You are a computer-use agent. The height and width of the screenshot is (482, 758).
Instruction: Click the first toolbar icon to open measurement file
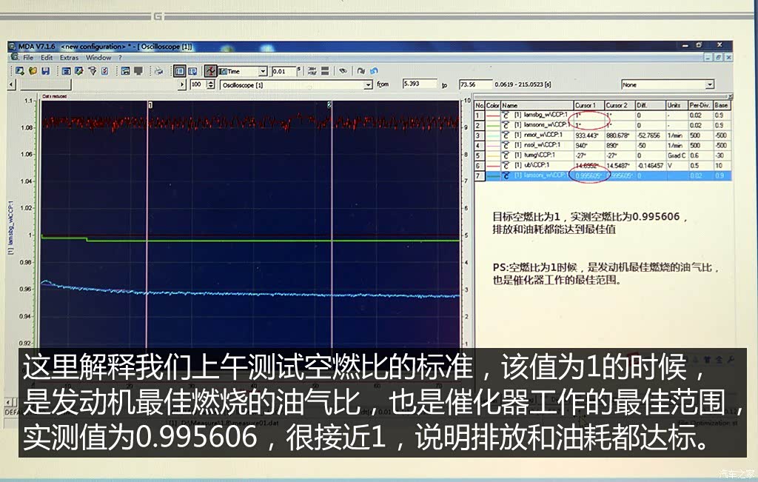coord(20,71)
